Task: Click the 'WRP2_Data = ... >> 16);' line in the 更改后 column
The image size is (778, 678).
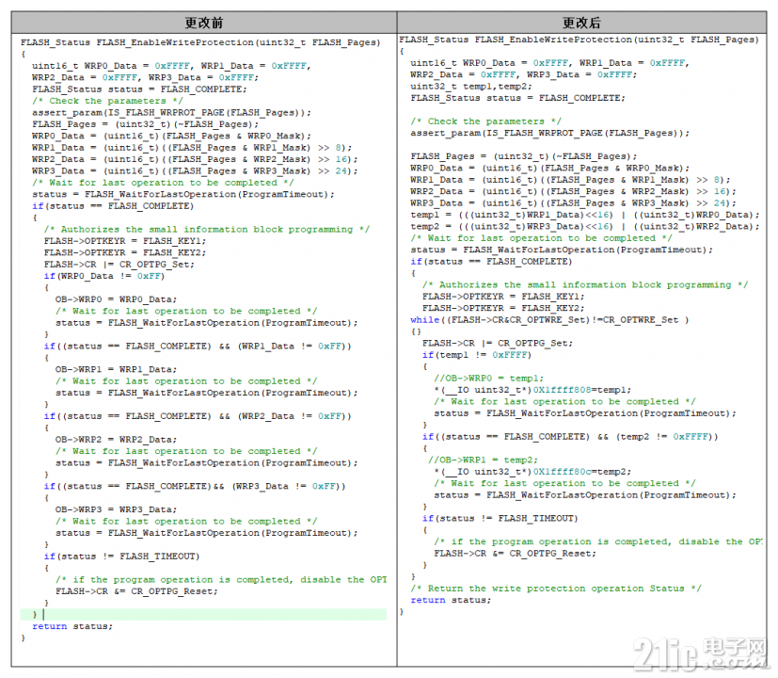Action: (x=573, y=192)
